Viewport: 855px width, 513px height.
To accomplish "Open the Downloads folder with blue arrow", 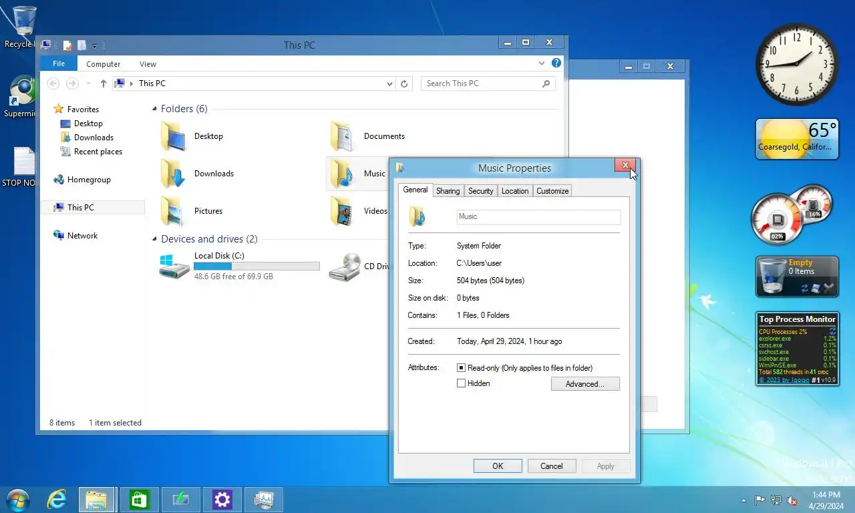I will [x=174, y=174].
